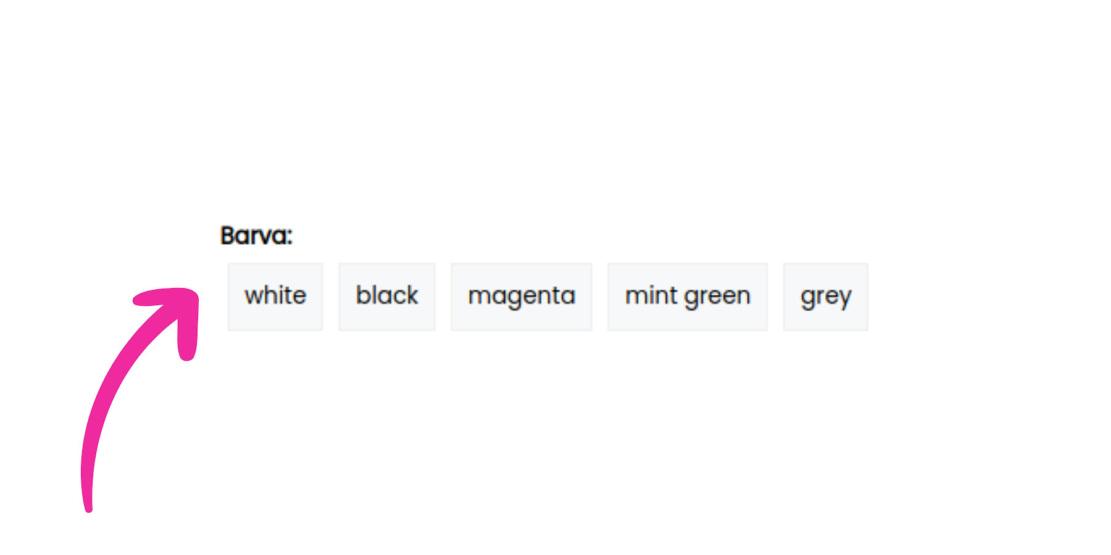The height and width of the screenshot is (555, 1111).
Task: Choose the black color variant
Action: 387,297
